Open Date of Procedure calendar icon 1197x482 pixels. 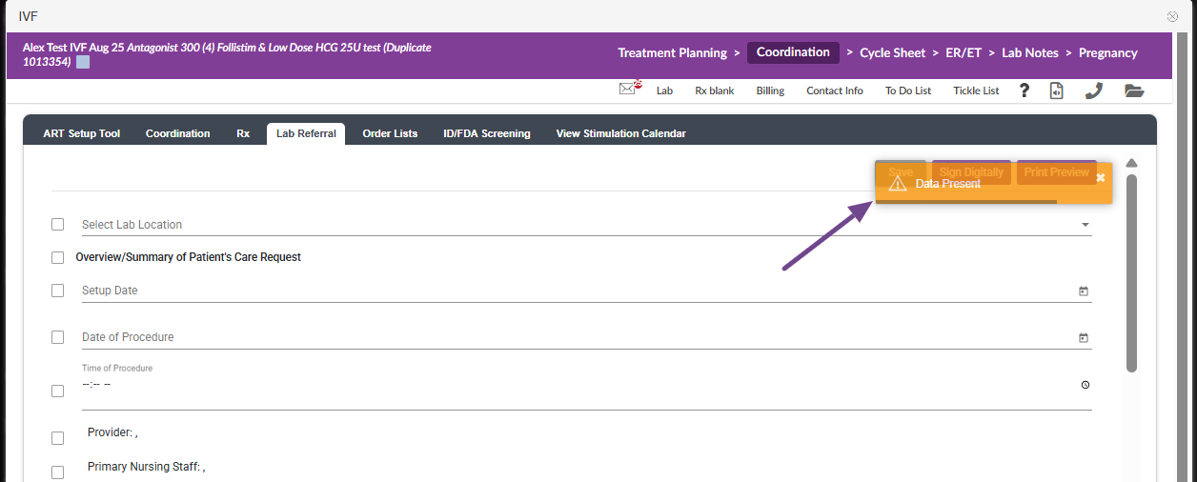point(1084,338)
